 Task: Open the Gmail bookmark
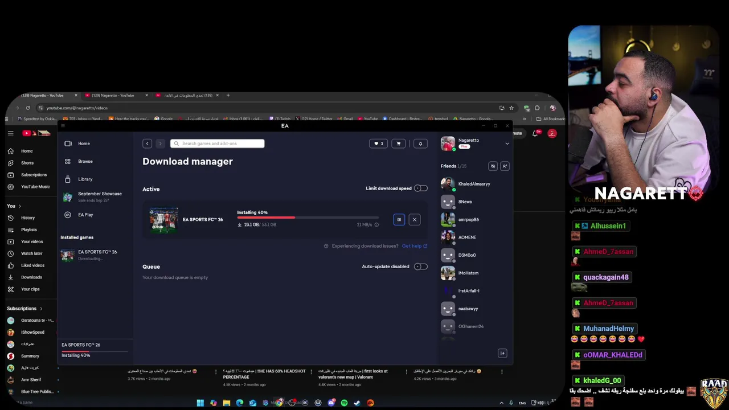[x=344, y=119]
